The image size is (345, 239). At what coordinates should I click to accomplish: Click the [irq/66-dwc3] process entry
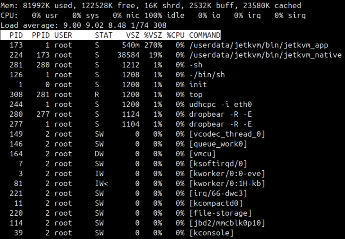pos(218,194)
